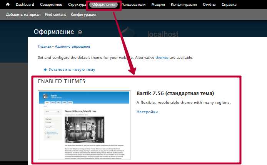This screenshot has height=165, width=267.
Task: Select the Оформление menu item
Action: coord(103,5)
